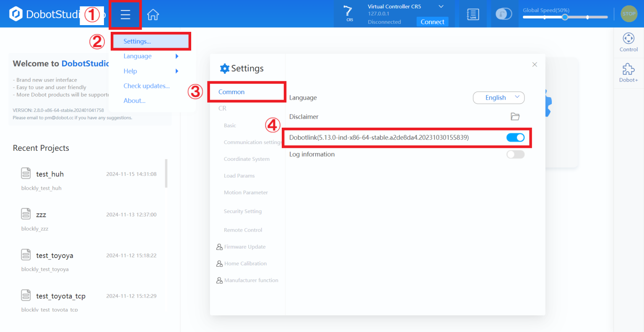Toggle the robot enable switch in top bar
This screenshot has height=332, width=644.
(504, 14)
